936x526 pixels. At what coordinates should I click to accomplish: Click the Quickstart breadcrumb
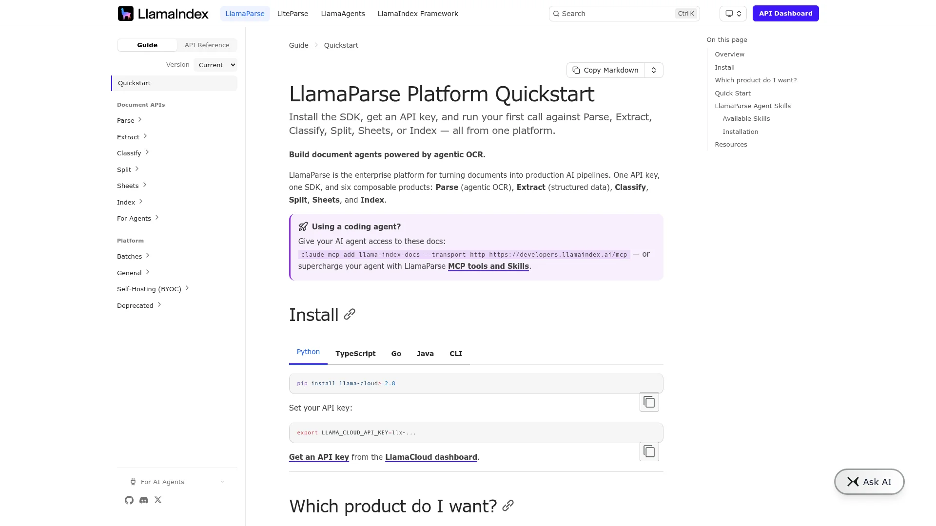pyautogui.click(x=341, y=45)
